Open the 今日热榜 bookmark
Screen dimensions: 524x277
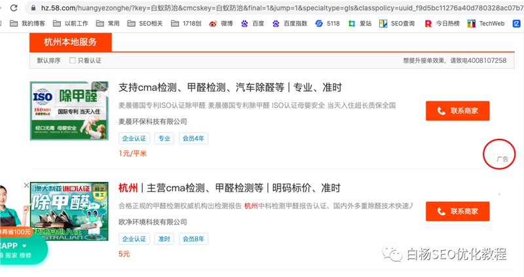tap(441, 24)
